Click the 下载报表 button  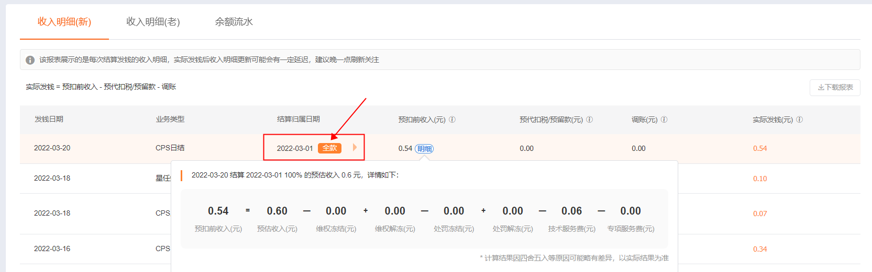pos(835,87)
